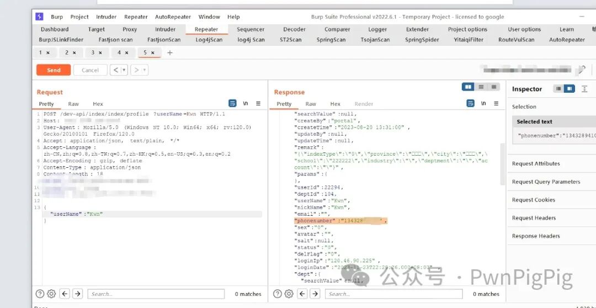
Task: Go to previous Response search match arrow
Action: (x=302, y=294)
